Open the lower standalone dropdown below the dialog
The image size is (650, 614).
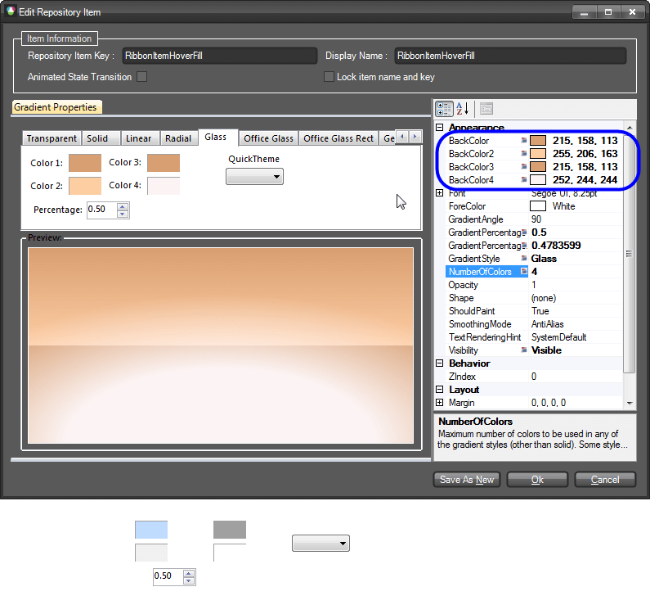321,543
